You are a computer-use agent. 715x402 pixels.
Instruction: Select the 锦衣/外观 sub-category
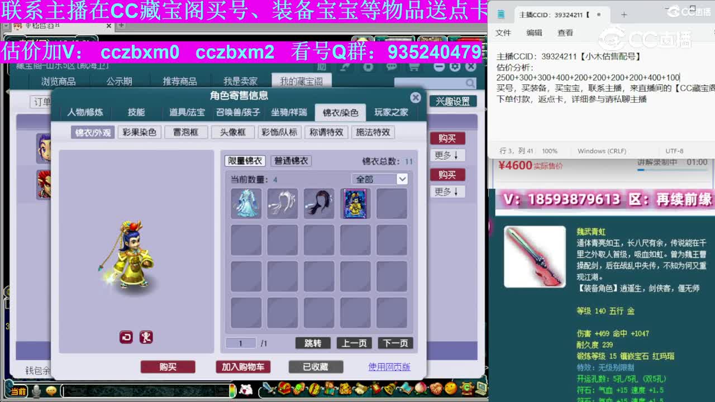tap(93, 132)
